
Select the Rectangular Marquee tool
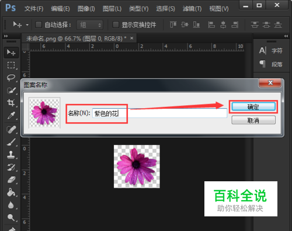click(11, 65)
